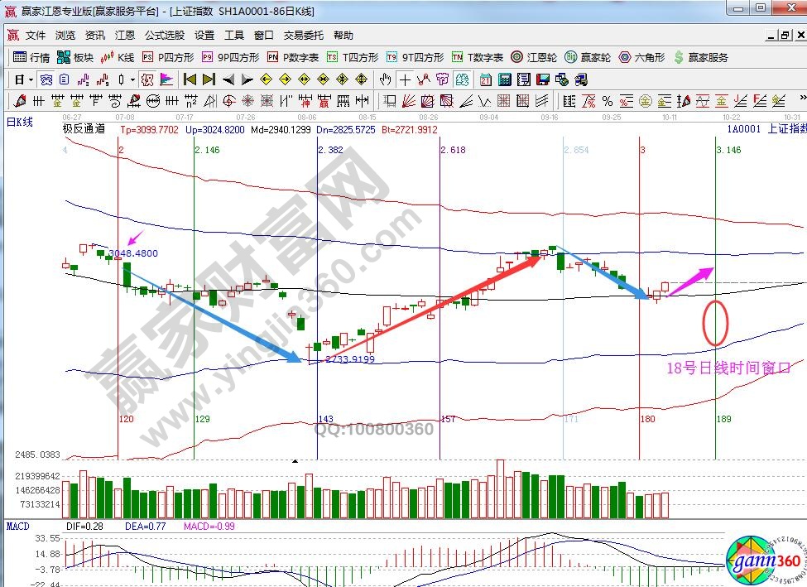Open the 交易委托 menu
Image resolution: width=807 pixels, height=587 pixels.
(303, 36)
